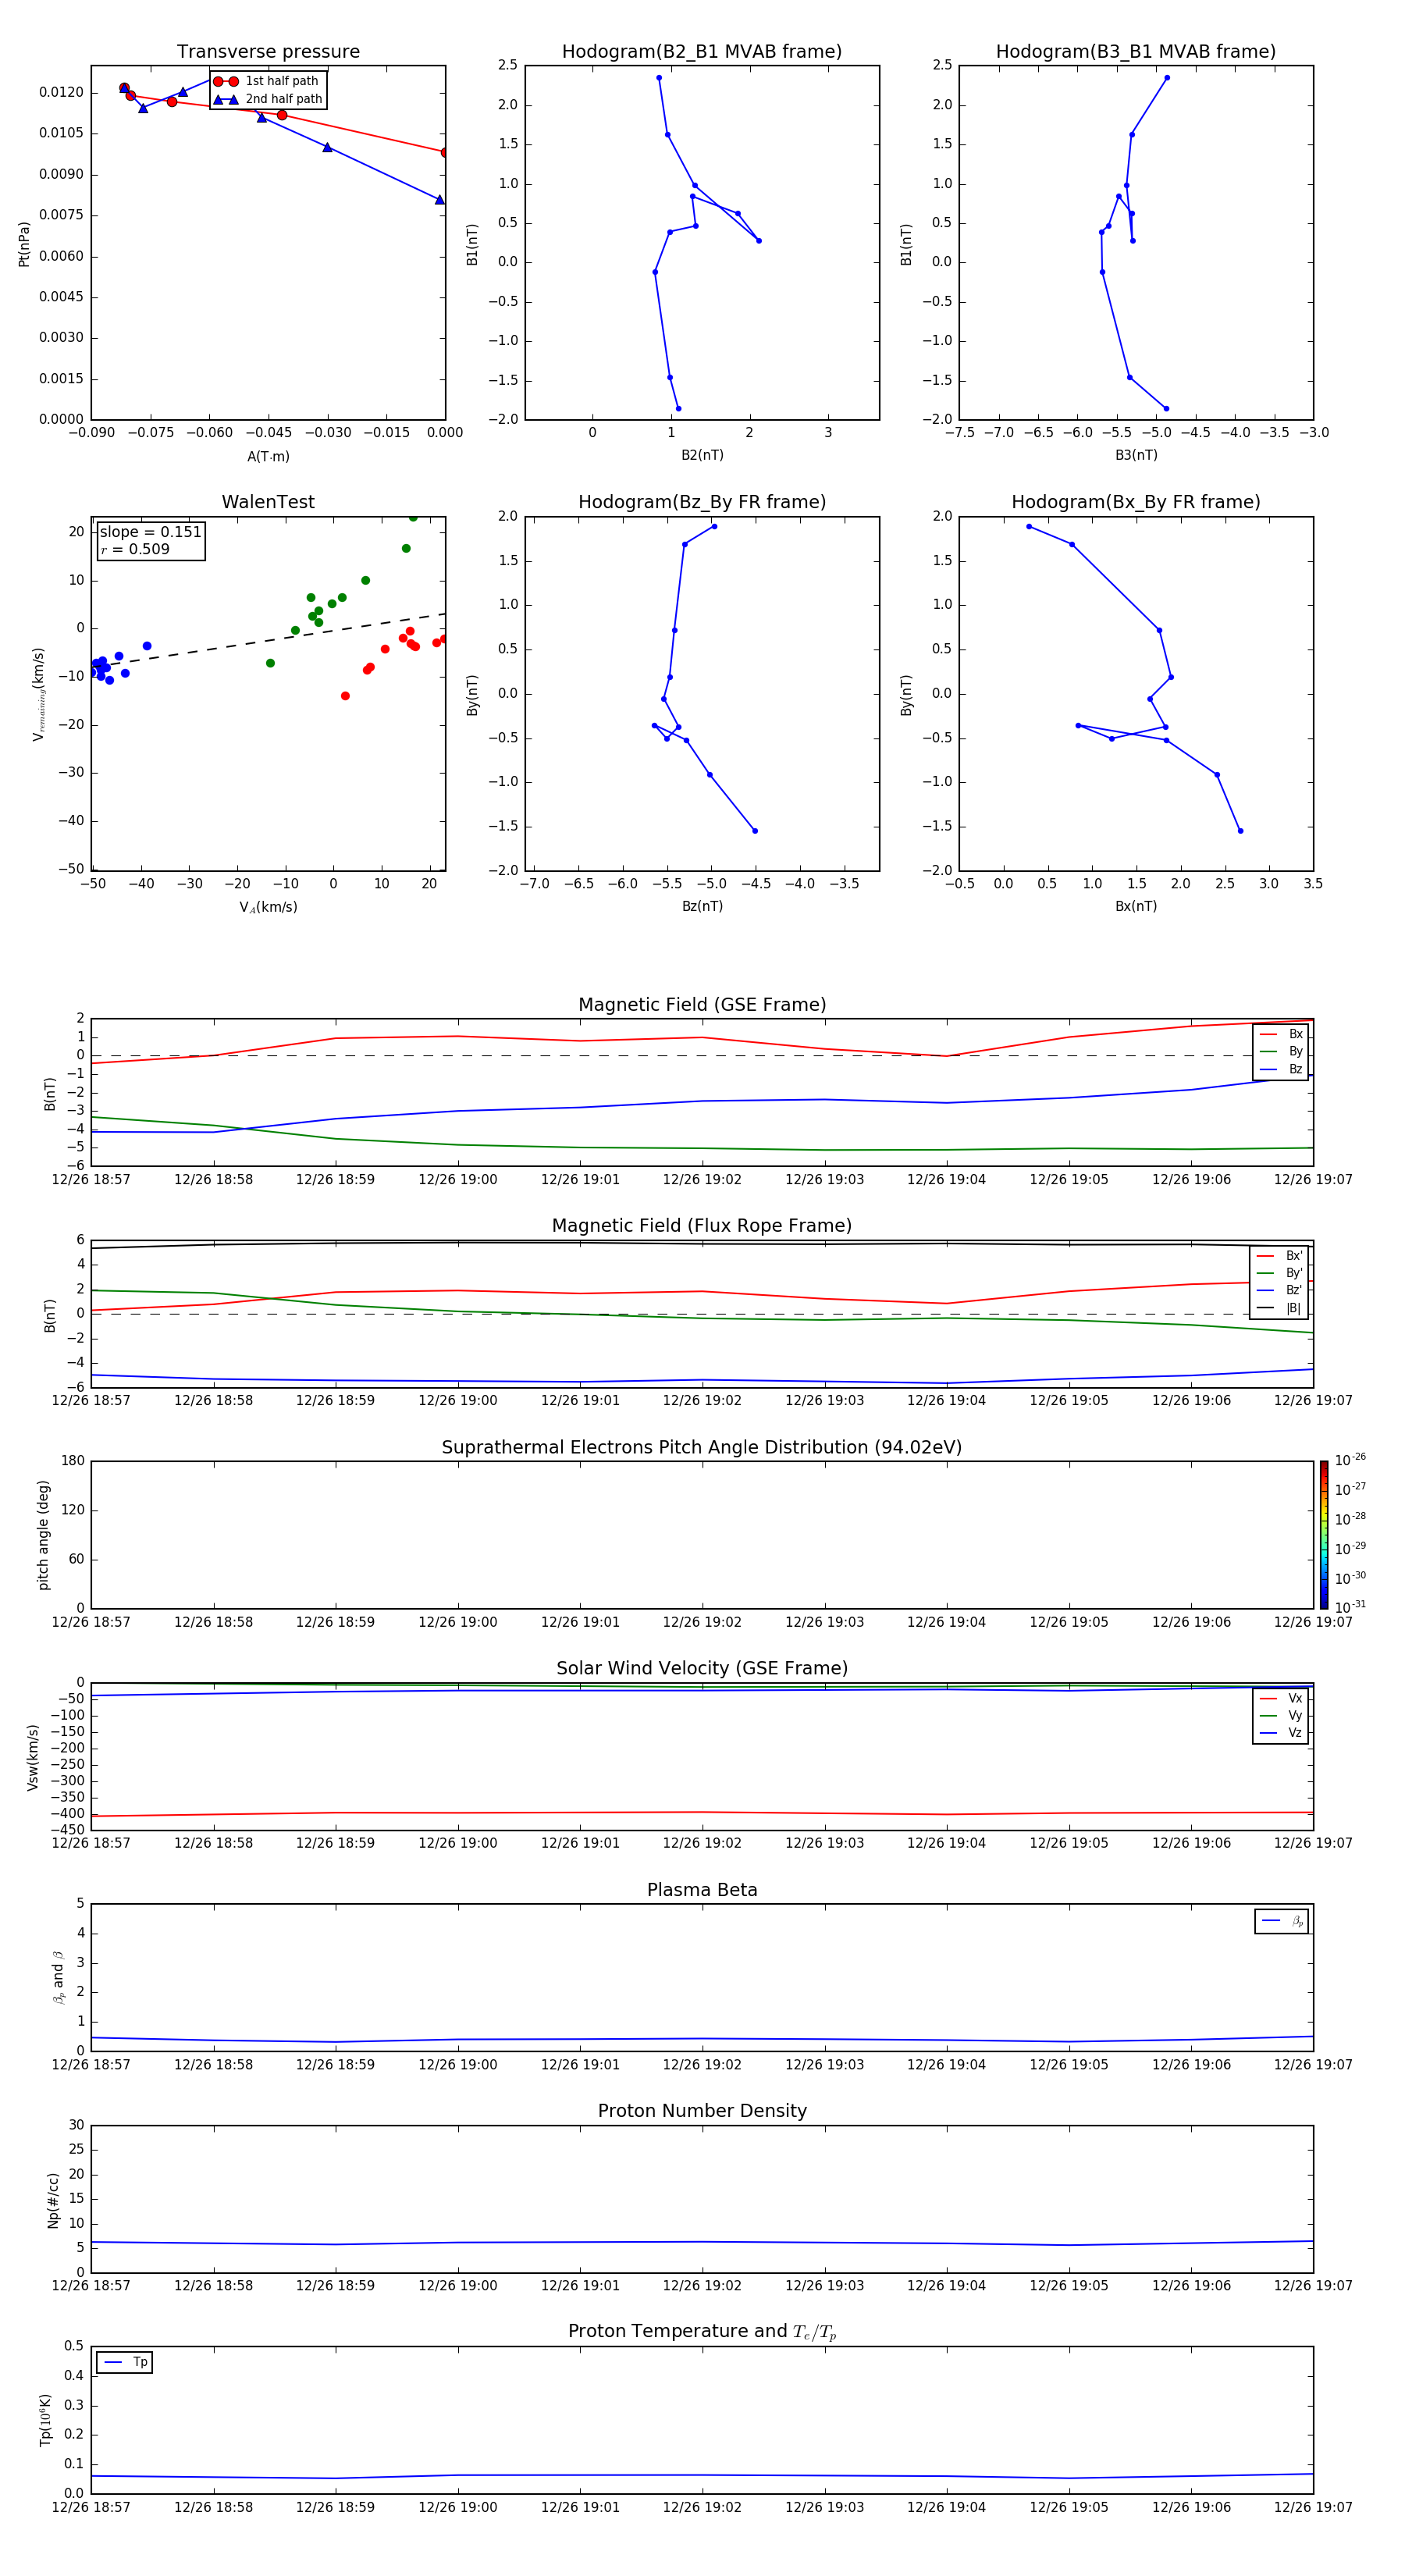Click the "Vx" velocity legend entry
The height and width of the screenshot is (2576, 1405).
(x=1281, y=1698)
